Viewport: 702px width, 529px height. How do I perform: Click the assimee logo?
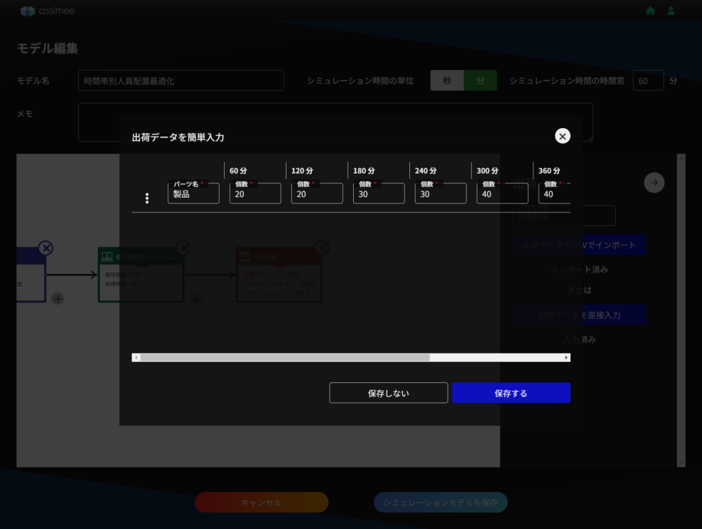(x=47, y=11)
